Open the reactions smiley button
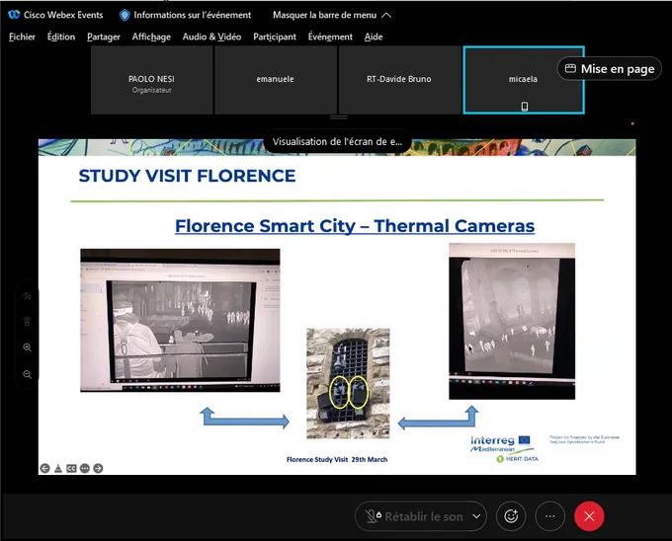 511,516
